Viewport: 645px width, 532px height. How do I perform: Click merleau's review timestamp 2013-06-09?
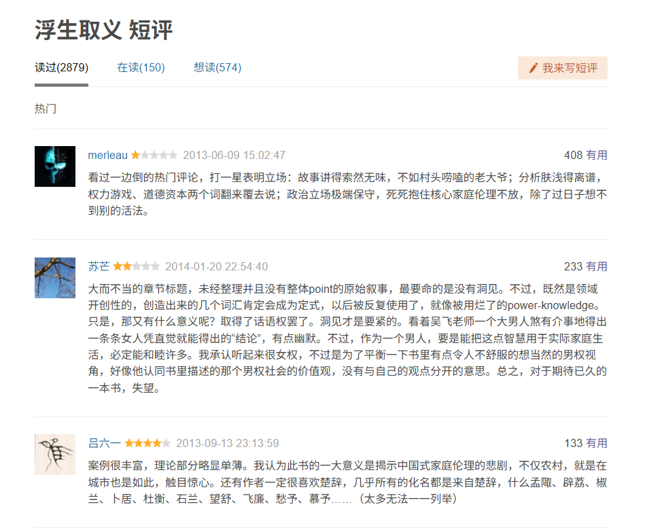click(x=234, y=155)
